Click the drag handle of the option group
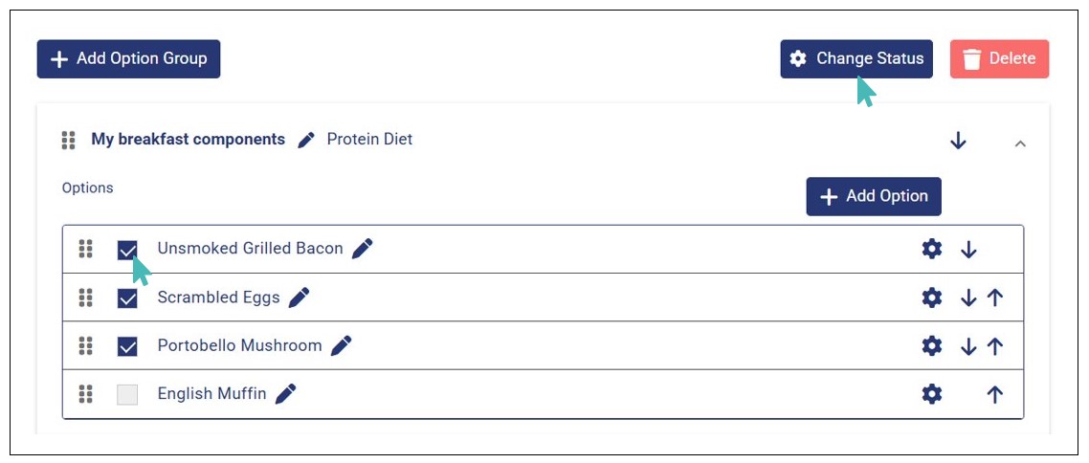1089x463 pixels. (68, 141)
